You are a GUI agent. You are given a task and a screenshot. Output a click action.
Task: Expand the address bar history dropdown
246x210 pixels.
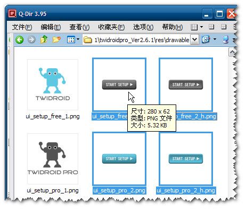(194, 39)
